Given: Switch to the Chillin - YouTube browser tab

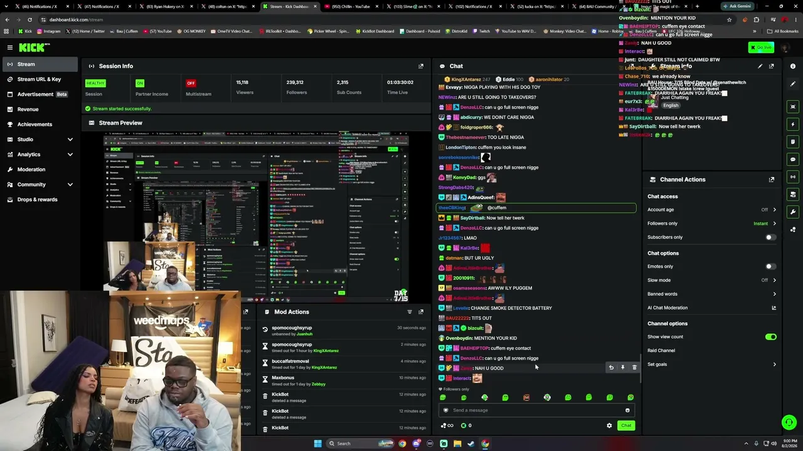Looking at the screenshot, I should click(350, 6).
